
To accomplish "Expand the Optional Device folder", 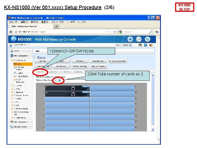I will (x=20, y=95).
